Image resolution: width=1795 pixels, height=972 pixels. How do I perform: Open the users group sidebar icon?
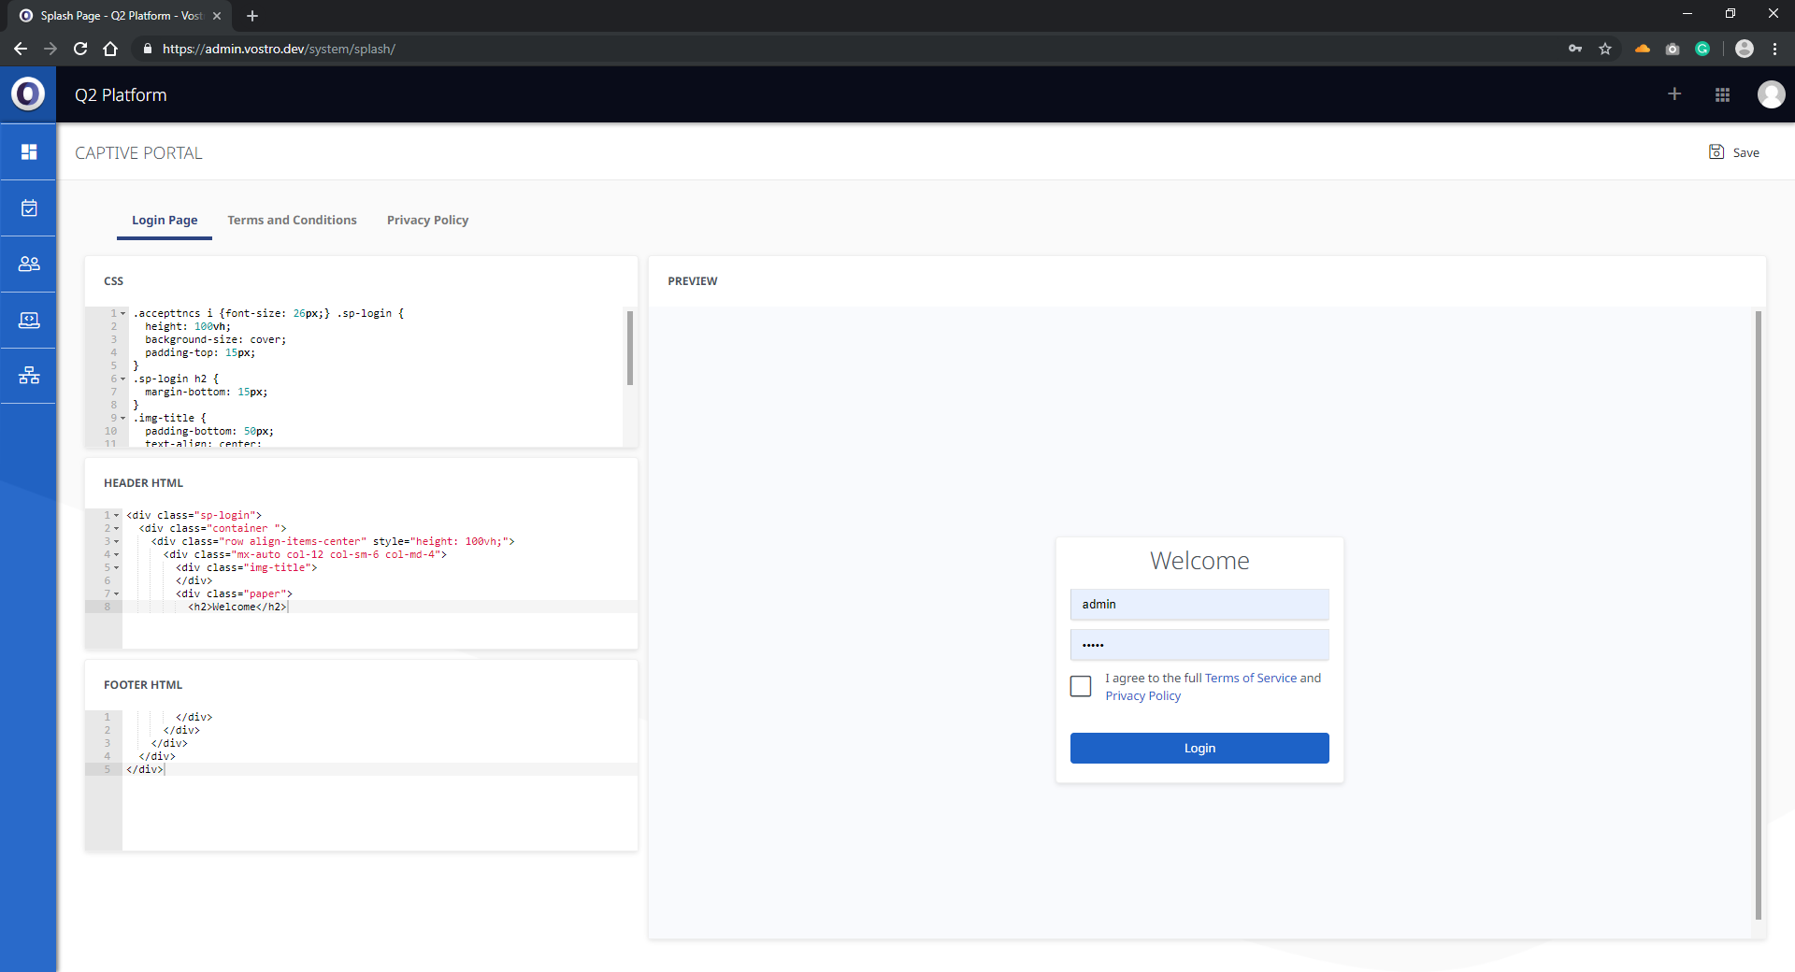click(29, 264)
